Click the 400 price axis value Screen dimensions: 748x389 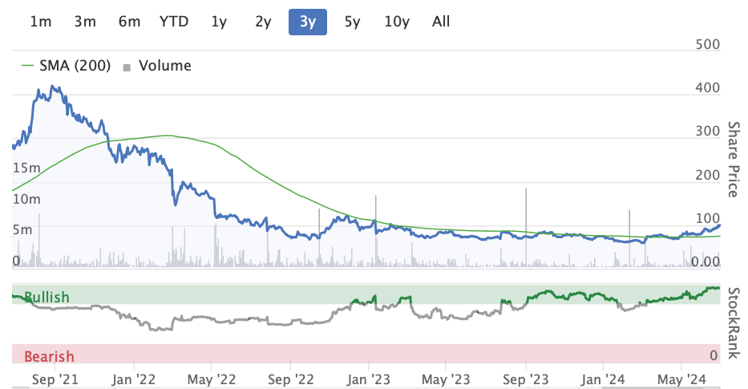[707, 87]
